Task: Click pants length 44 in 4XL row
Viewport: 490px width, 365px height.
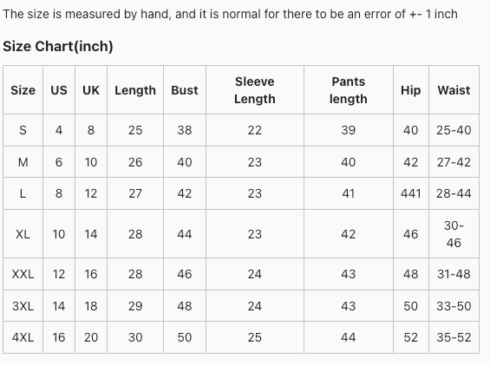Action: point(348,337)
